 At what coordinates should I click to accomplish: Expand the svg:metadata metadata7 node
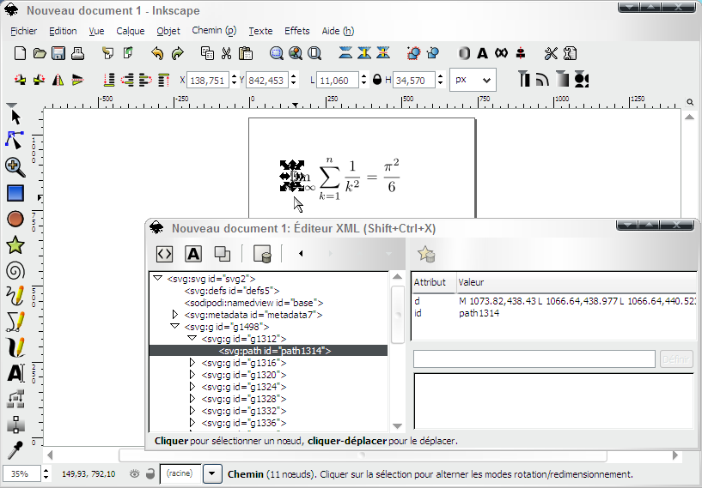click(175, 315)
